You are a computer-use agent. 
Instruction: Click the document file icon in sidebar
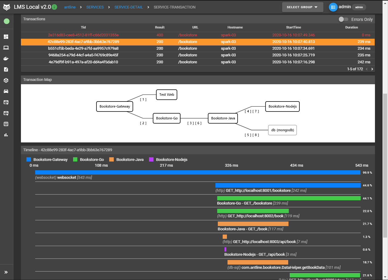[x=6, y=69]
